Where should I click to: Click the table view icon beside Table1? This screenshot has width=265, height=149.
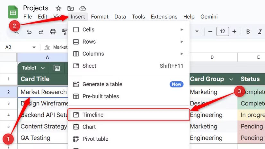(57, 68)
